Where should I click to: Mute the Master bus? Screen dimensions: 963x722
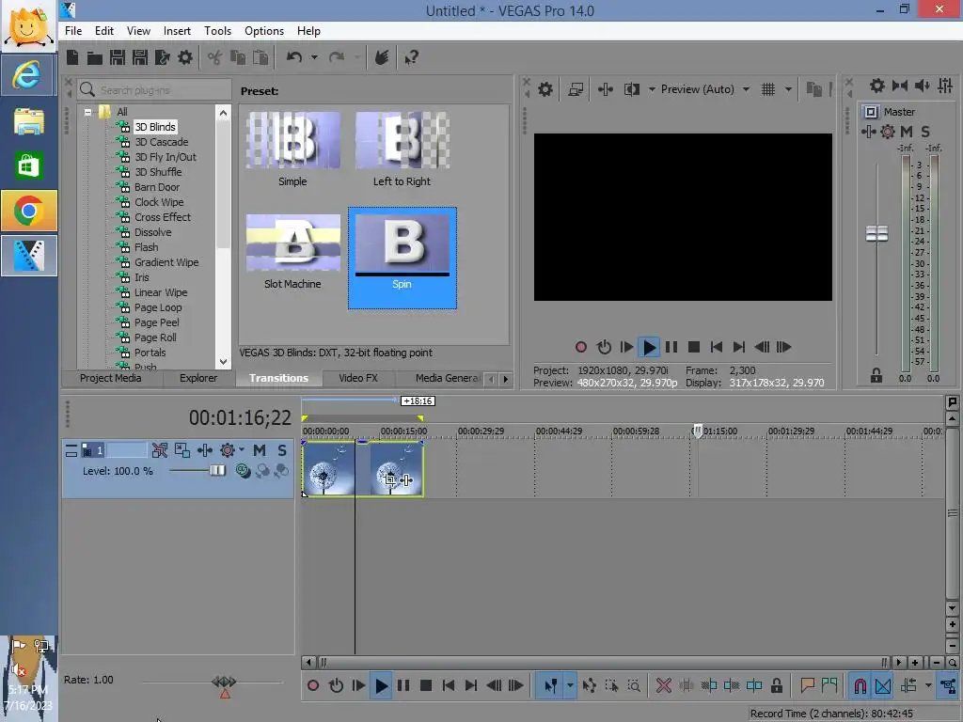(x=907, y=132)
